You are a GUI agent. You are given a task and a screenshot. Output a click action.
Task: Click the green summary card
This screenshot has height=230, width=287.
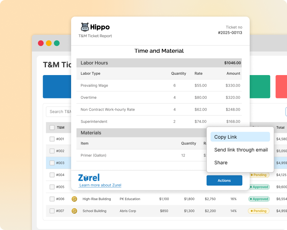(260, 87)
